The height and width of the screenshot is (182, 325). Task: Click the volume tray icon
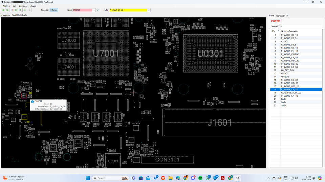pyautogui.click(x=297, y=178)
